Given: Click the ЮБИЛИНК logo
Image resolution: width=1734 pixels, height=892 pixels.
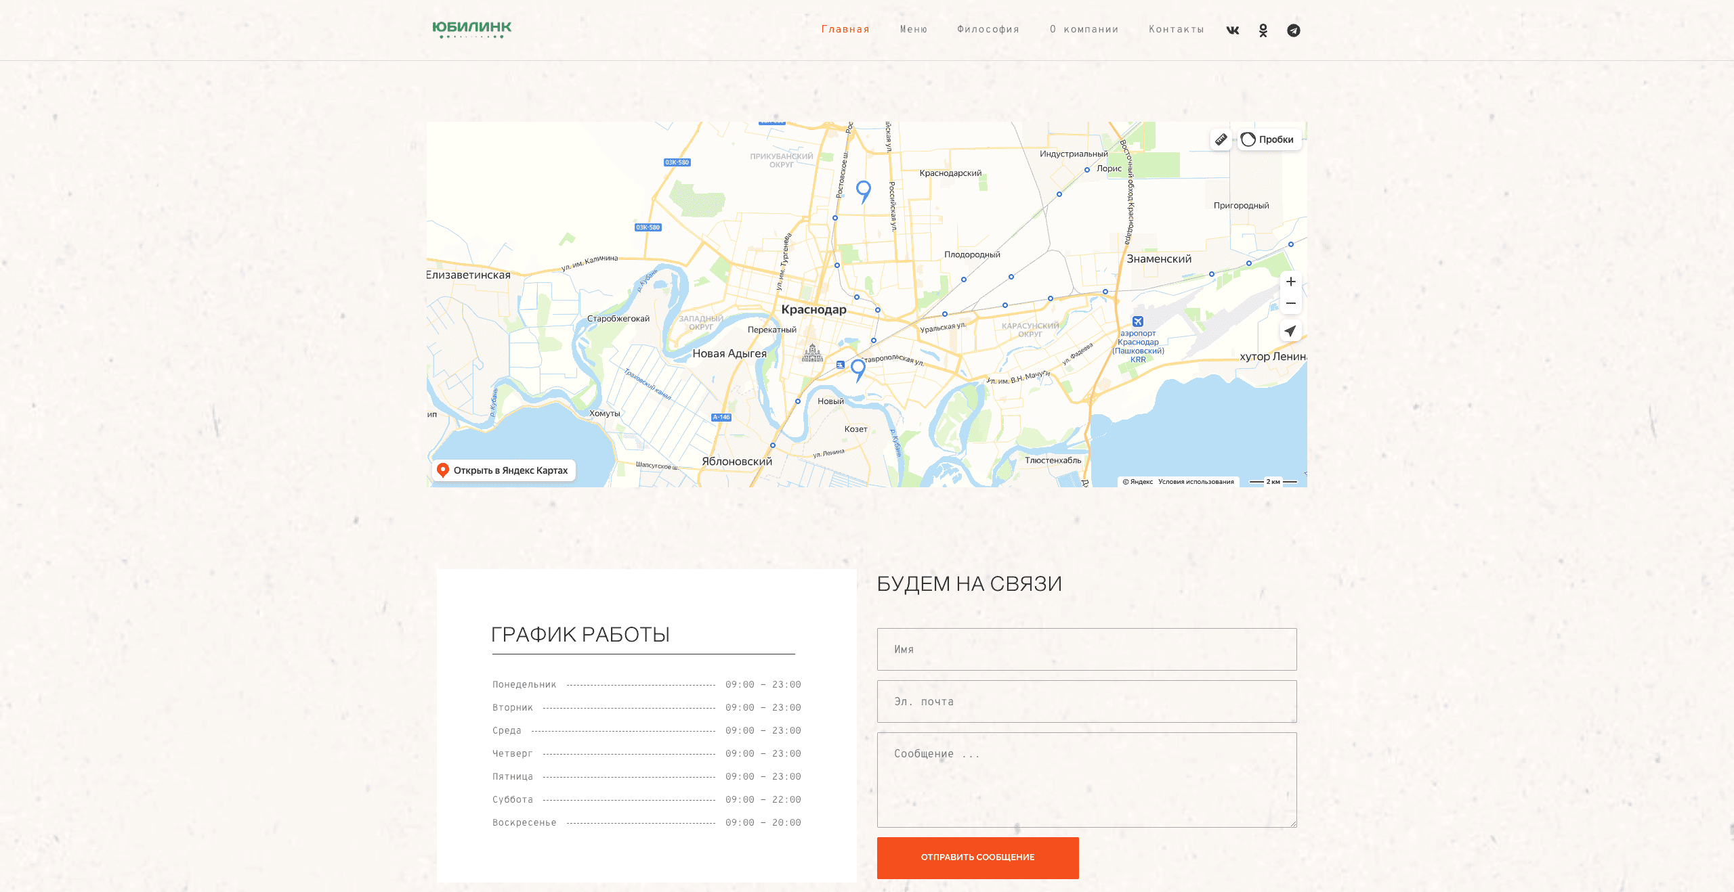Looking at the screenshot, I should coord(472,29).
